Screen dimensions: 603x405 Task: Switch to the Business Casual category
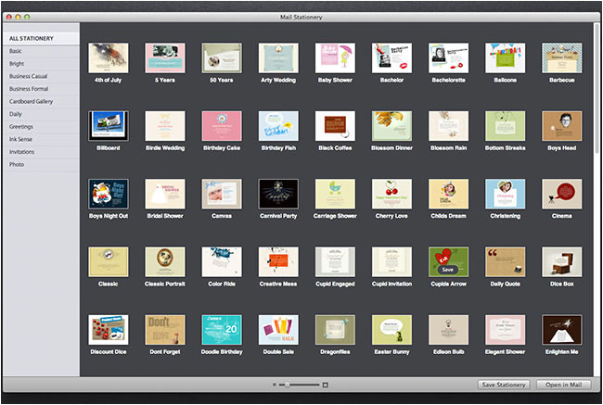(x=32, y=76)
